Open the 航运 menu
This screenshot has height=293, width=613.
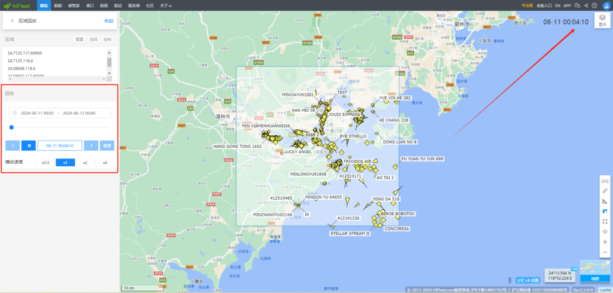(x=118, y=5)
